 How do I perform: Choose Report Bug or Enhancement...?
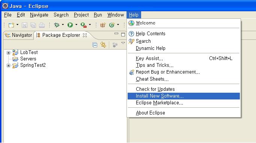pos(184,72)
